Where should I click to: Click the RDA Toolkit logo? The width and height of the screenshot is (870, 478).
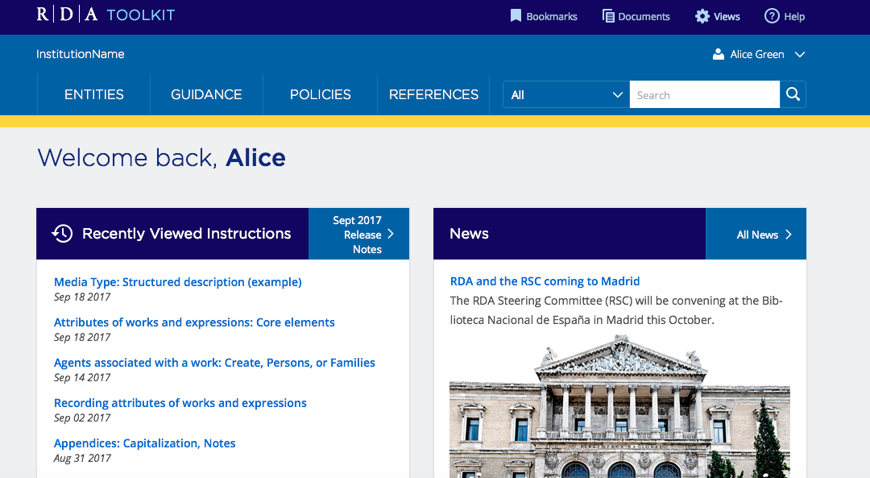click(105, 15)
